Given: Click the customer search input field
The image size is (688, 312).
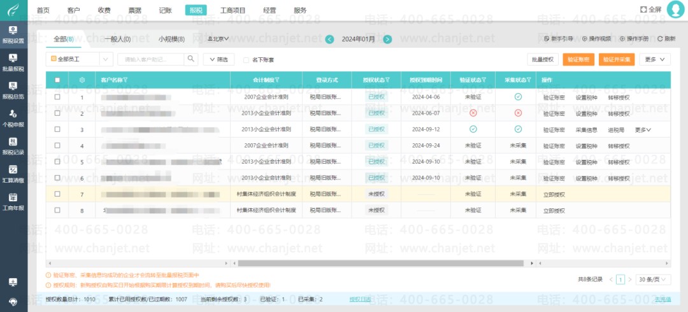Looking at the screenshot, I should 151,59.
